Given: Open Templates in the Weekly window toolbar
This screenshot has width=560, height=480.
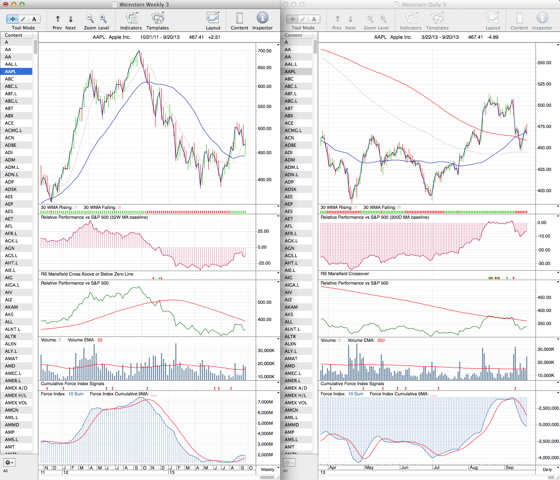Looking at the screenshot, I should click(x=157, y=18).
